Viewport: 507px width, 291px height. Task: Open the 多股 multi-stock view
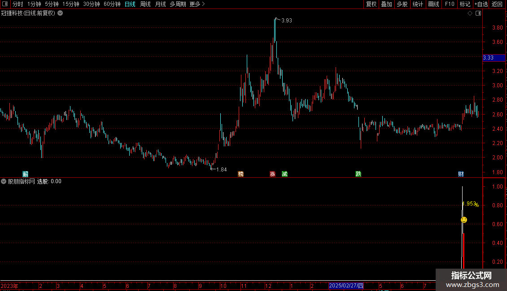pyautogui.click(x=402, y=4)
